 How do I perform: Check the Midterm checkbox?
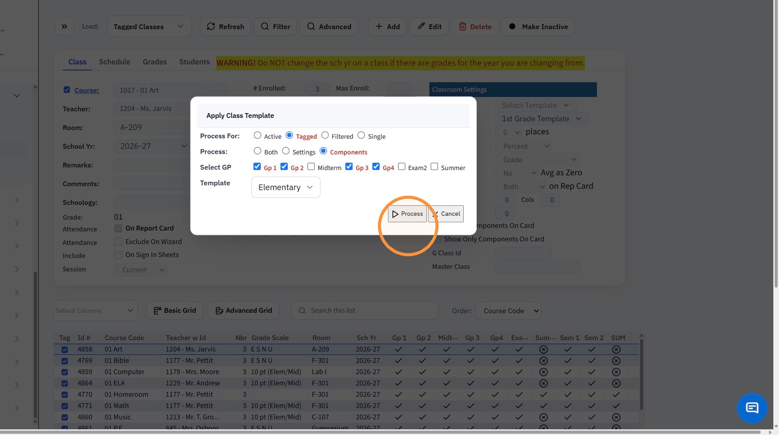tap(311, 167)
